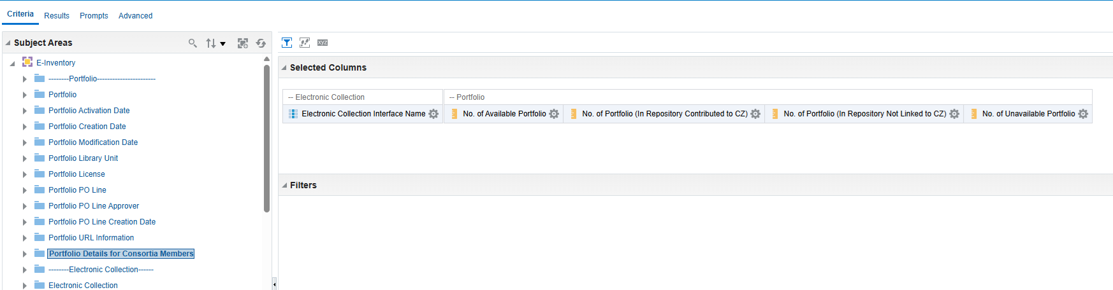
Task: Collapse the Selected Columns section
Action: [x=284, y=67]
